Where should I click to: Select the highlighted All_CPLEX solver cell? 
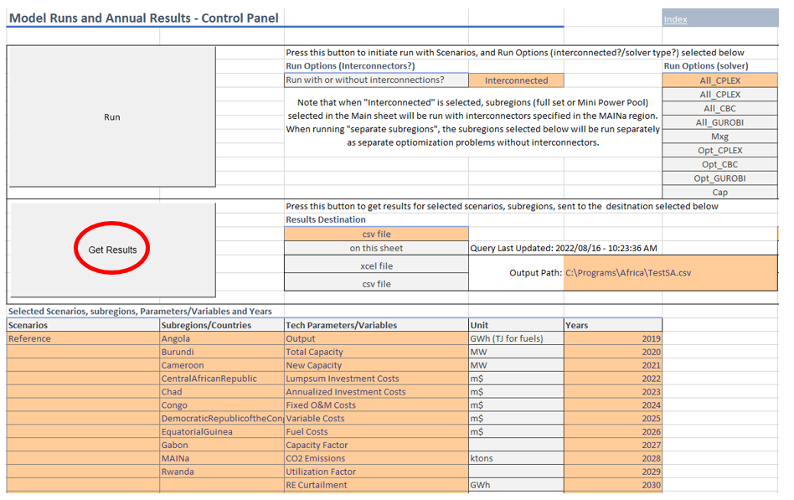(719, 80)
